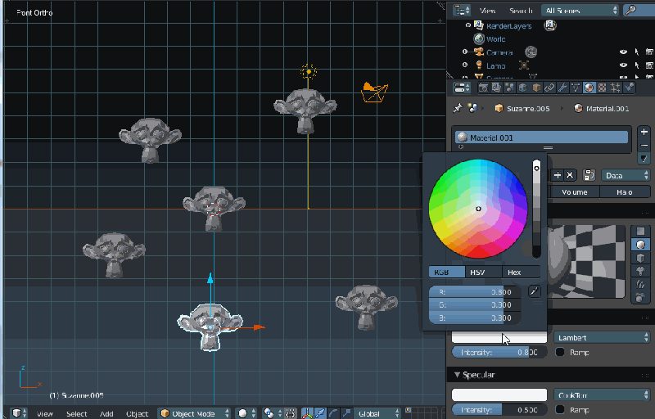Open the Physics properties tab

(629, 88)
